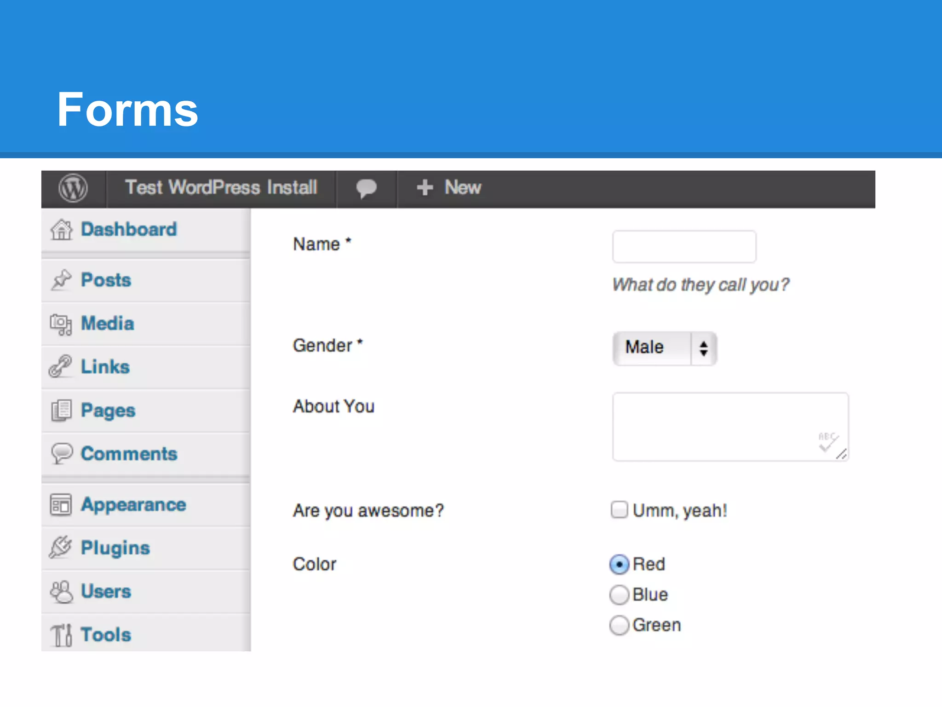Open the Media menu item

(146, 324)
